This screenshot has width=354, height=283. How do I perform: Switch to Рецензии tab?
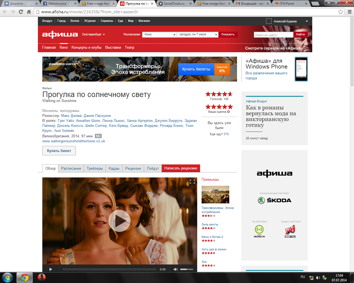click(133, 169)
